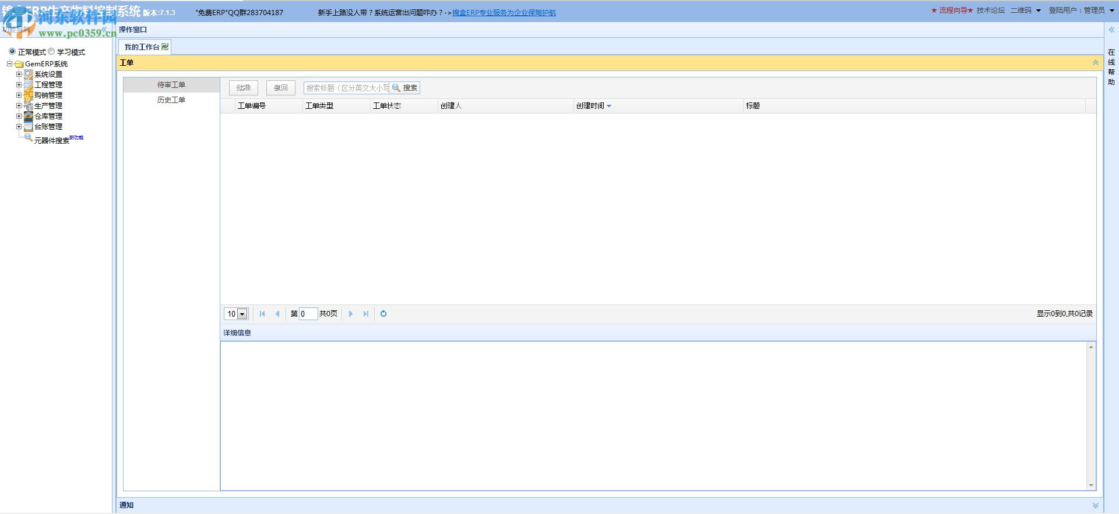
Task: Go to last page
Action: click(x=366, y=314)
